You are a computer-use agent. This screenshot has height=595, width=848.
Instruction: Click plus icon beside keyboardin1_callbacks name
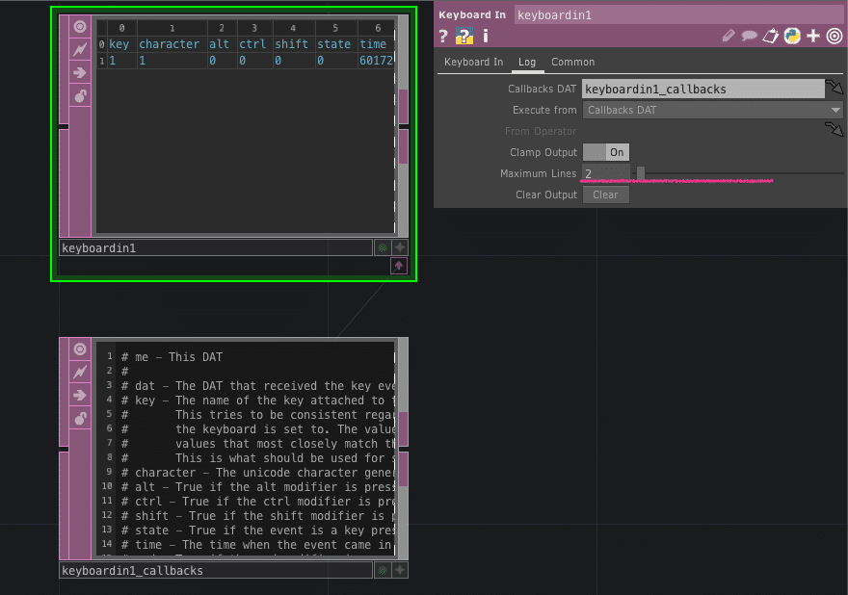(x=400, y=570)
